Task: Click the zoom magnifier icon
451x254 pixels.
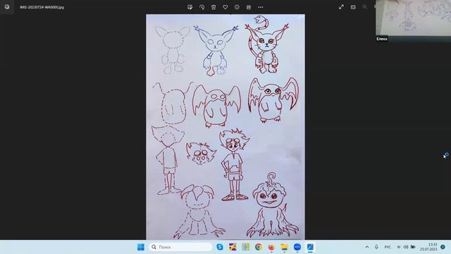Action: (365, 7)
